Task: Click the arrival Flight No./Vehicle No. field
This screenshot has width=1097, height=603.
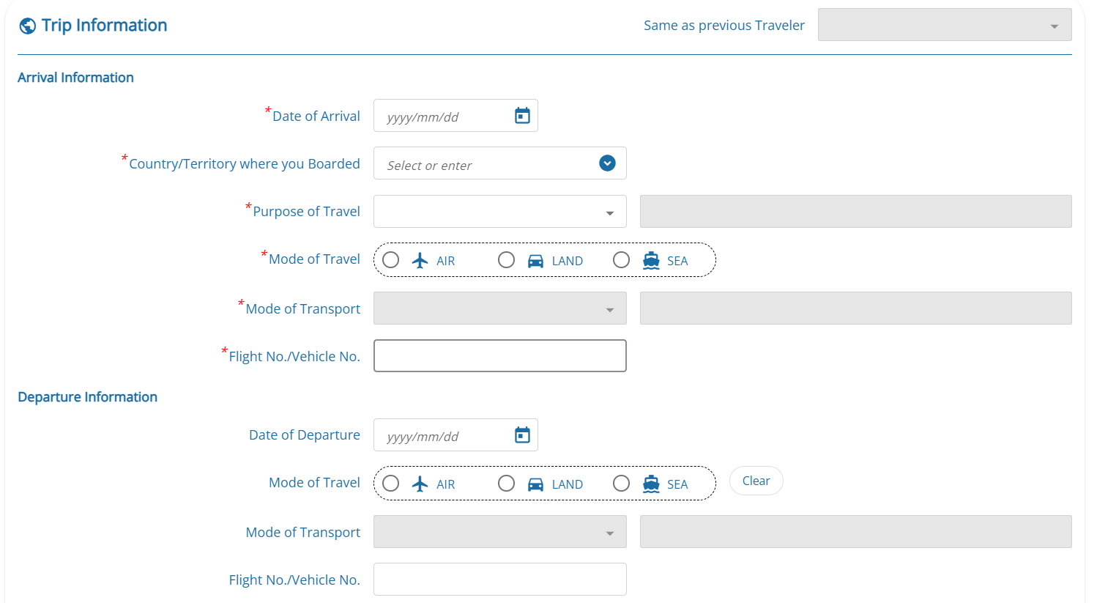Action: click(x=499, y=356)
